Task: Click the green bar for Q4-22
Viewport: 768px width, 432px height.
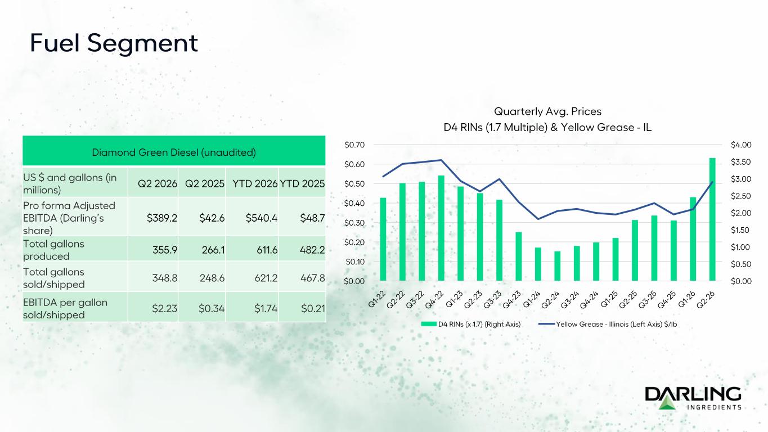Action: tap(441, 228)
